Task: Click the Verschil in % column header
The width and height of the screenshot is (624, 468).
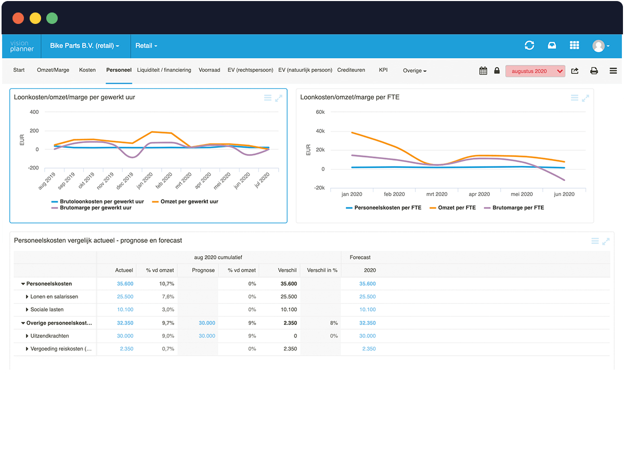Action: coord(322,270)
